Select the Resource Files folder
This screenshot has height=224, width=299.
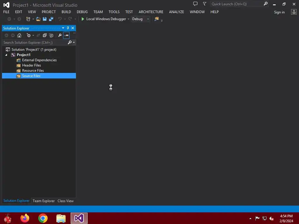33,71
